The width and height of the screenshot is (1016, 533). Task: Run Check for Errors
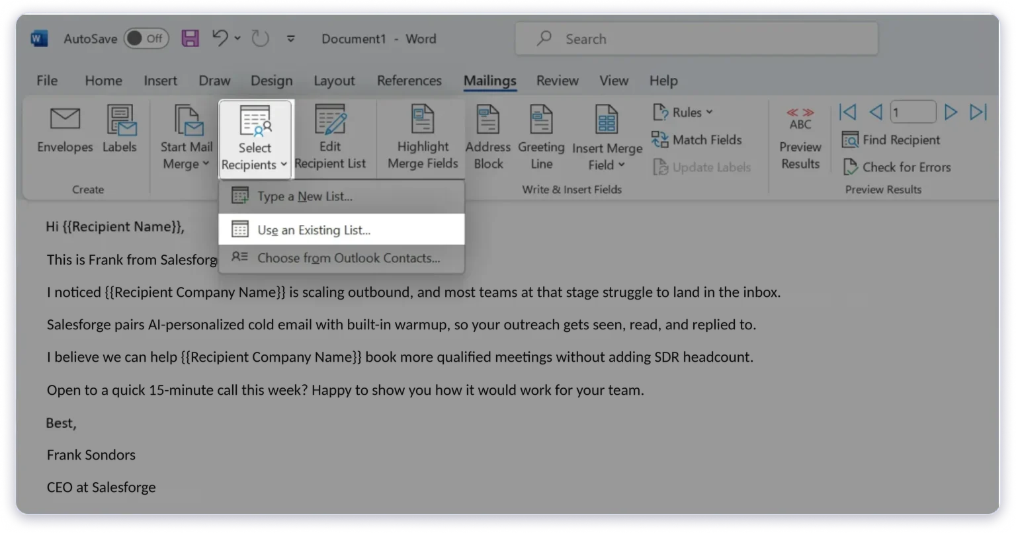tap(896, 167)
